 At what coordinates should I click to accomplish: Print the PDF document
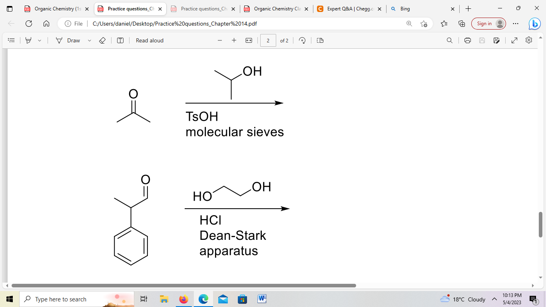click(467, 40)
